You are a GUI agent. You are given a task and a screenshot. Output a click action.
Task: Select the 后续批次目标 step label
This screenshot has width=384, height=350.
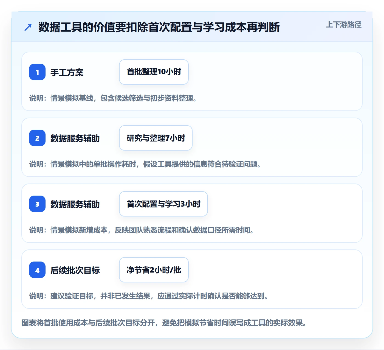75,270
